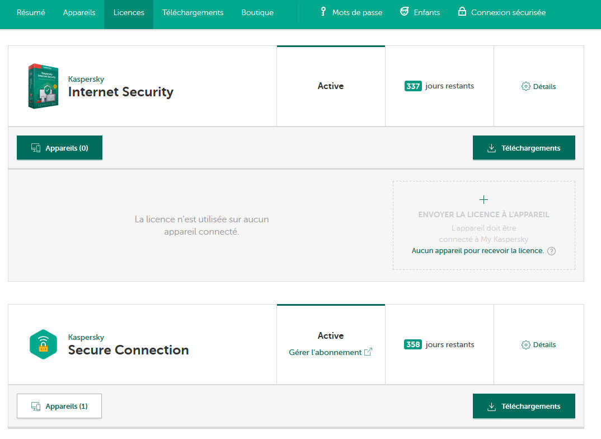
Task: Click the 337 days remaining badge
Action: (x=413, y=86)
